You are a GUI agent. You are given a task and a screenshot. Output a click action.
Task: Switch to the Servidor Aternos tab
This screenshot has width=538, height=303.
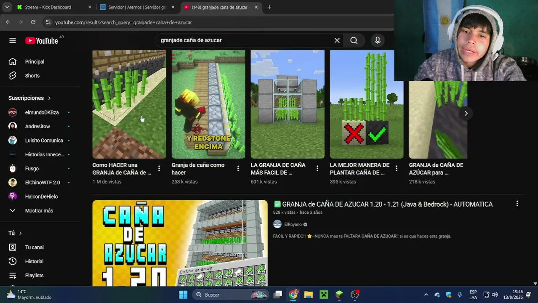click(137, 7)
